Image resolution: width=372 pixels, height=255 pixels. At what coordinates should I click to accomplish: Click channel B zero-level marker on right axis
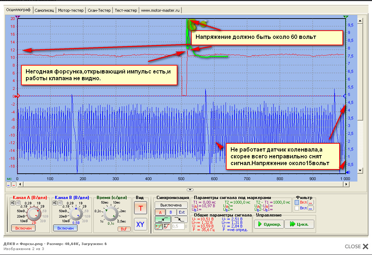345,96
